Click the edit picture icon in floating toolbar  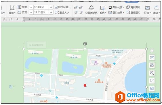152,58
